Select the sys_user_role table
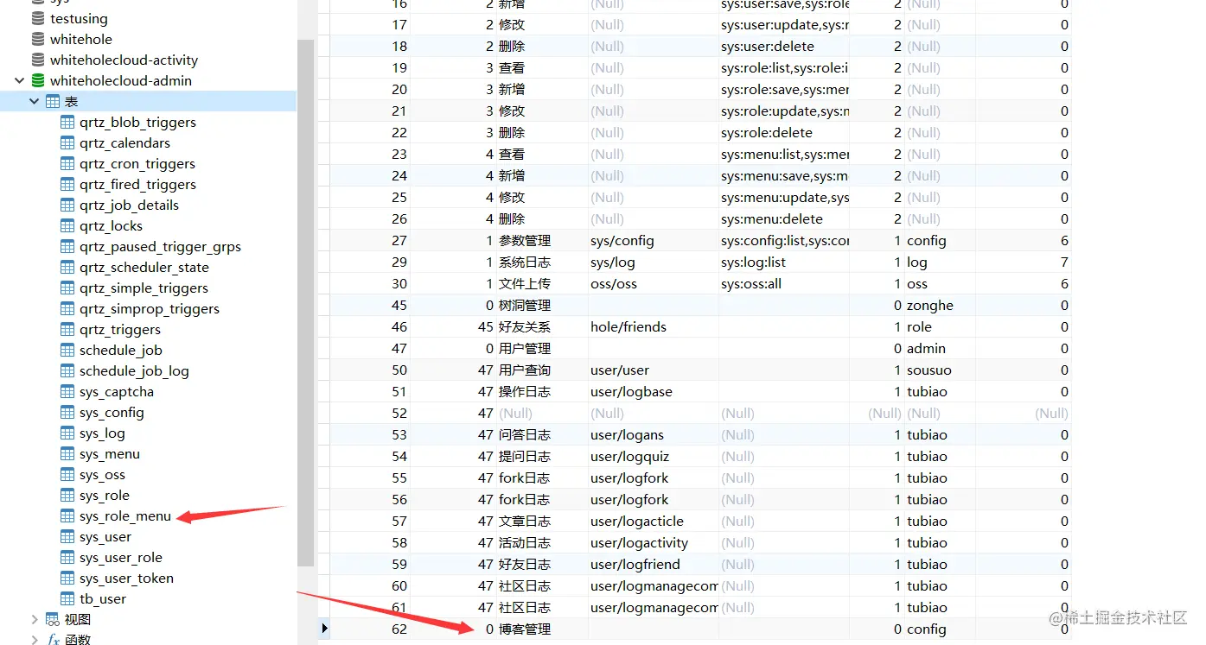This screenshot has width=1206, height=645. coord(121,558)
